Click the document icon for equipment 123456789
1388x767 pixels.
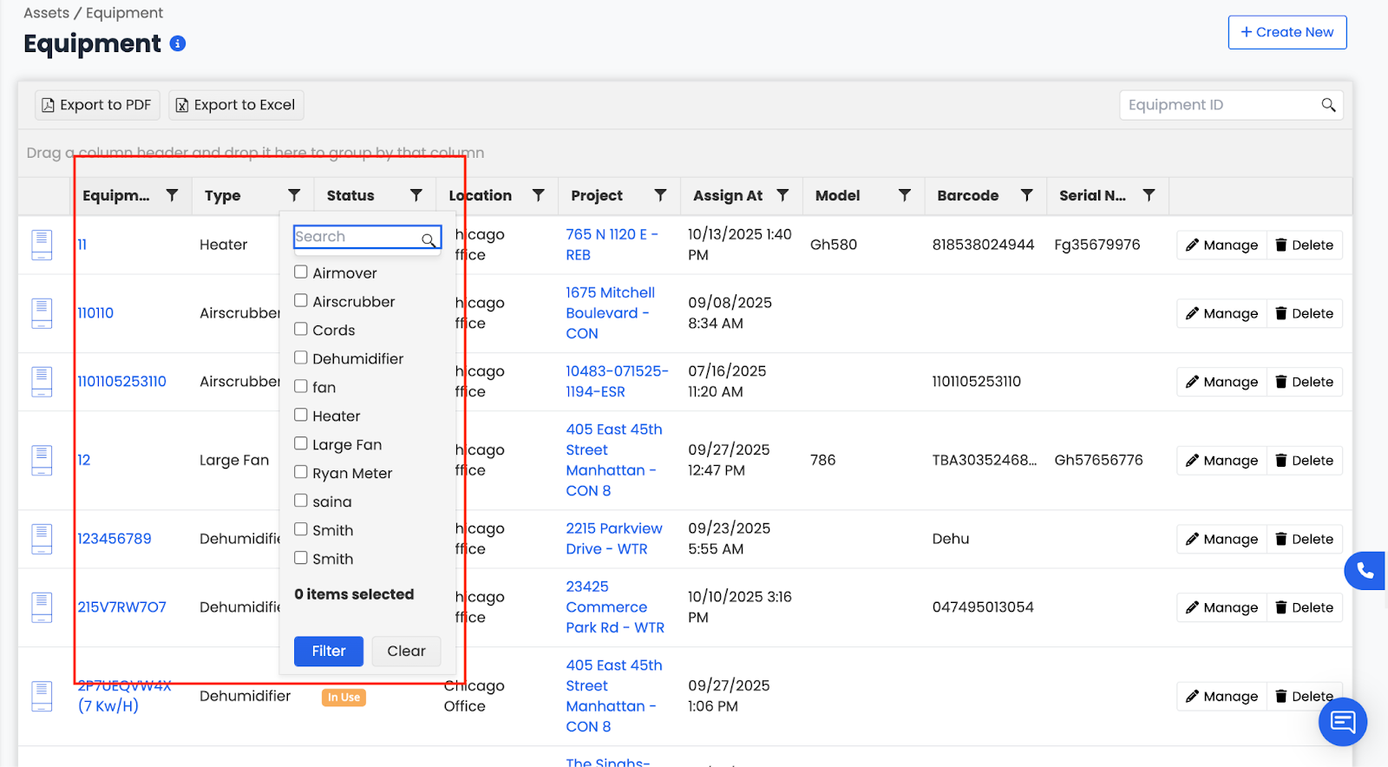[x=42, y=539]
